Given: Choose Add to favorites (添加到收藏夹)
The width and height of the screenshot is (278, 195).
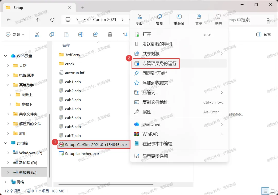Looking at the screenshot, I should (x=178, y=83).
